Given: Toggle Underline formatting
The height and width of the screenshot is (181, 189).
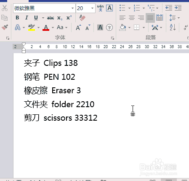Looking at the screenshot, I should (36, 18).
